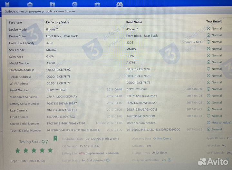Click the Test Item column header

tap(15, 23)
